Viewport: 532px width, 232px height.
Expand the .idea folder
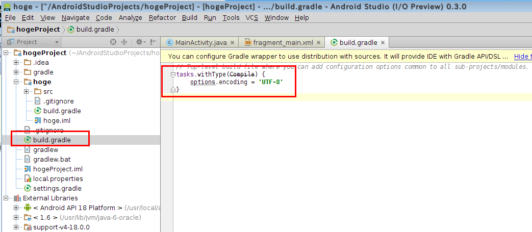tap(16, 62)
